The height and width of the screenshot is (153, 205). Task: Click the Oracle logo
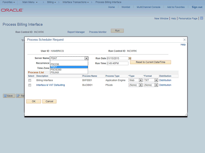[12, 10]
